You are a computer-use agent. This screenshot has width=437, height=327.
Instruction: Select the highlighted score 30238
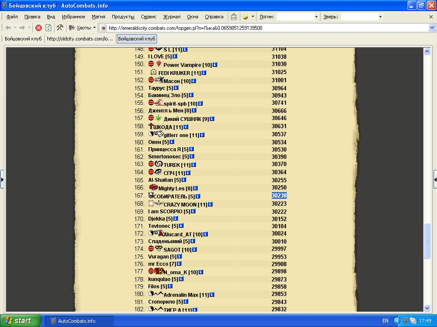(279, 195)
